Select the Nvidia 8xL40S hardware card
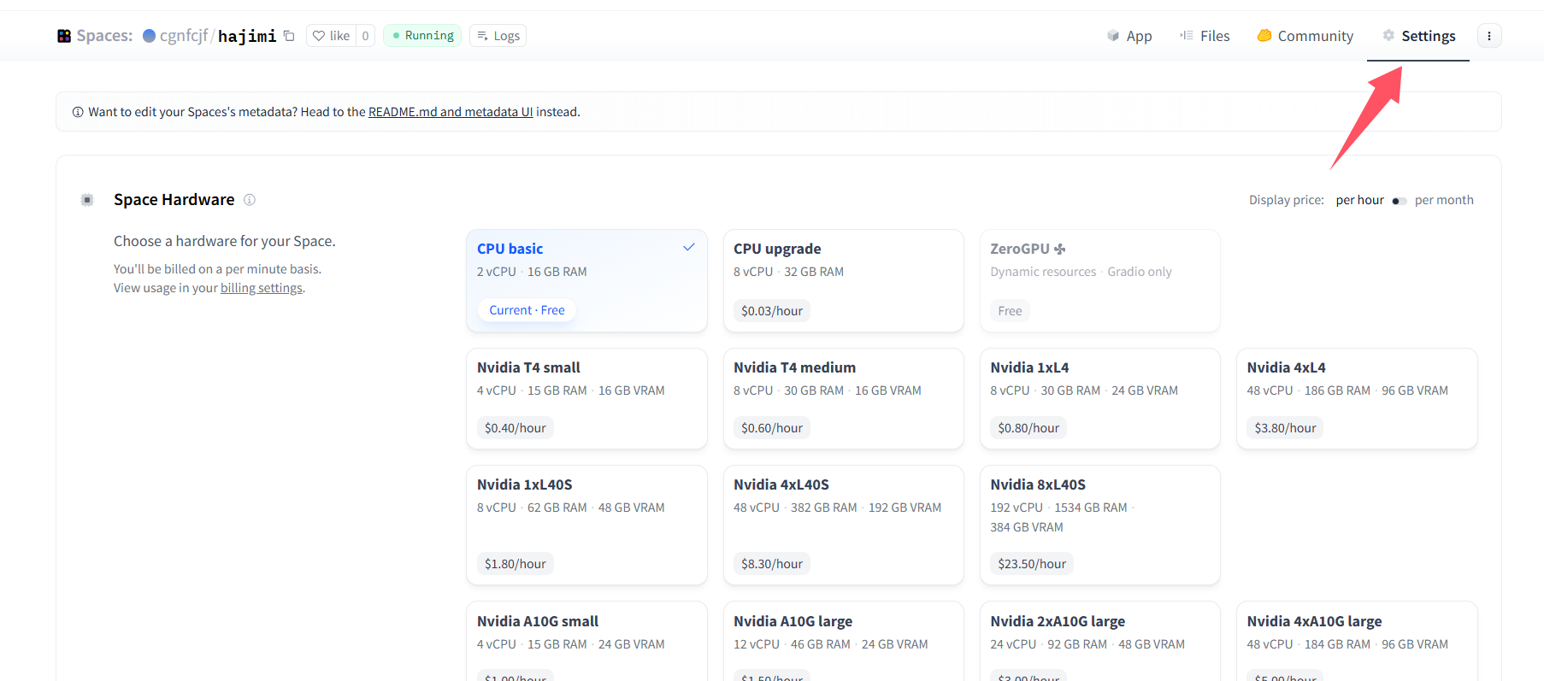This screenshot has height=681, width=1544. click(x=1099, y=525)
